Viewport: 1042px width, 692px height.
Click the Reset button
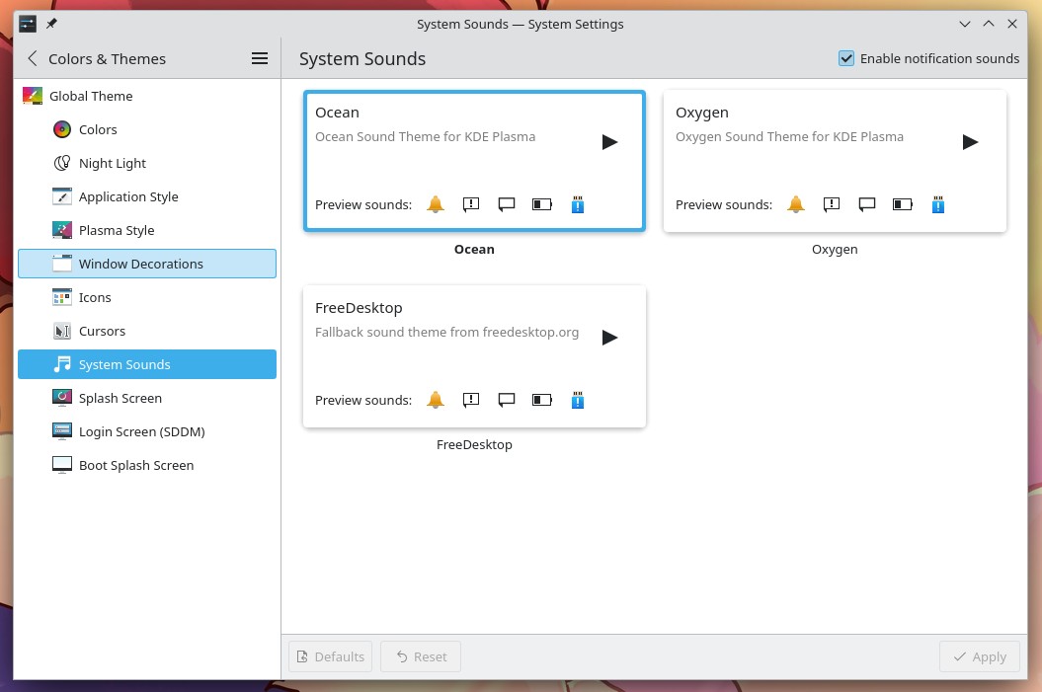(x=421, y=656)
